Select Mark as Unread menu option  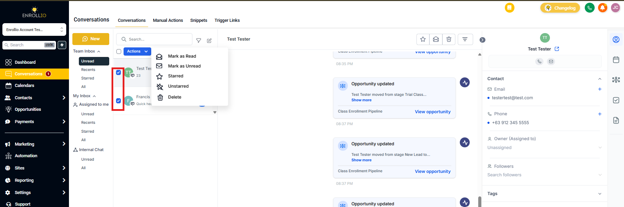point(184,66)
